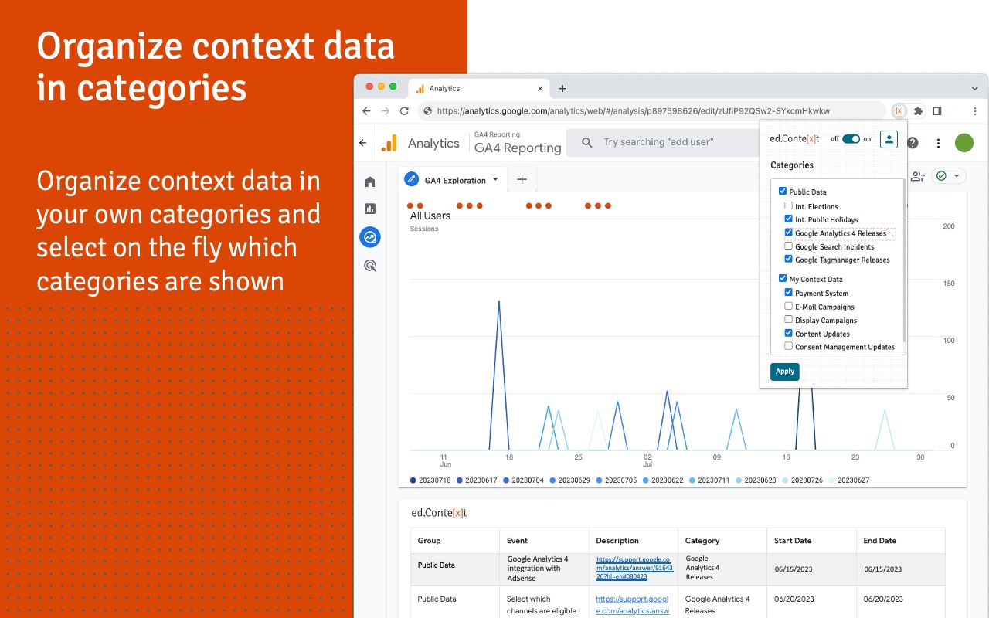Click the pencil icon on GA4 Exploration tab
The image size is (989, 618).
click(411, 180)
